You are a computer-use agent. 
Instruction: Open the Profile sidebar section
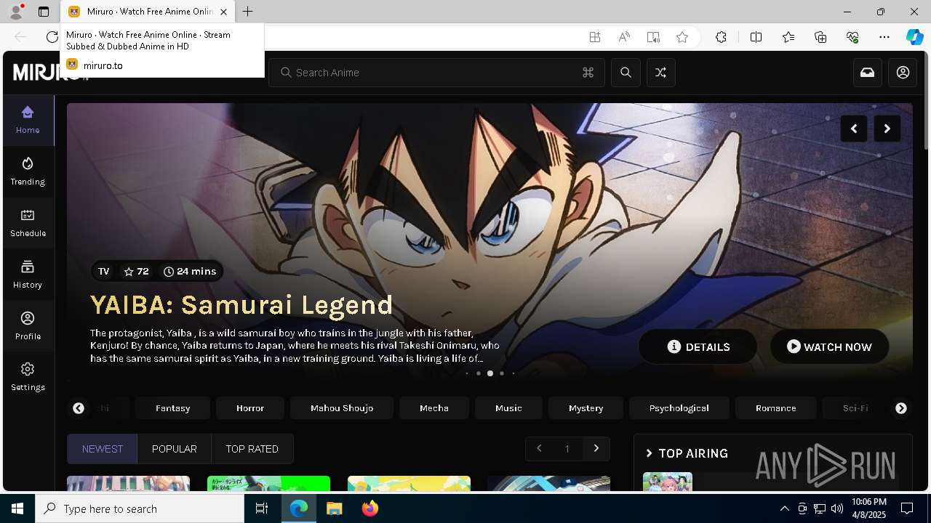coord(28,326)
